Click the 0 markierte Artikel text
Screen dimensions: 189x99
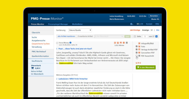[85, 36]
